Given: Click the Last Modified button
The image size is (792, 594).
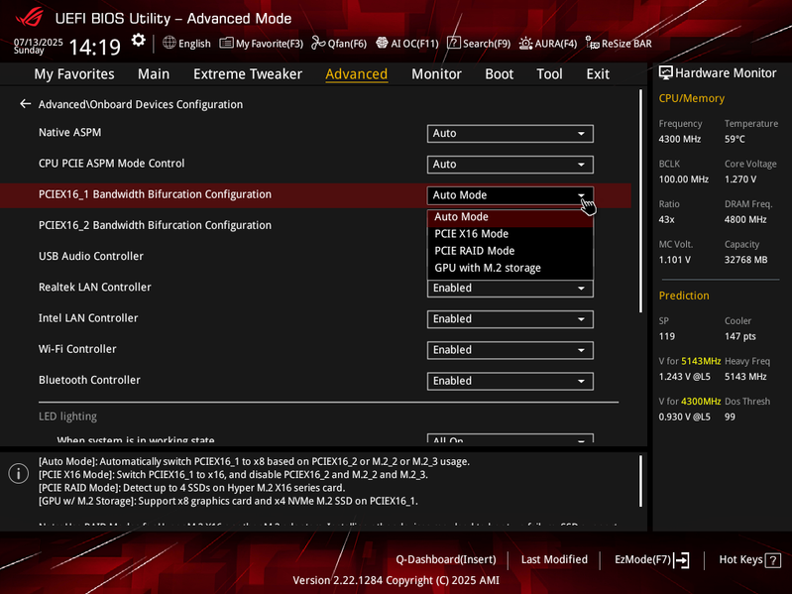Looking at the screenshot, I should click(554, 559).
